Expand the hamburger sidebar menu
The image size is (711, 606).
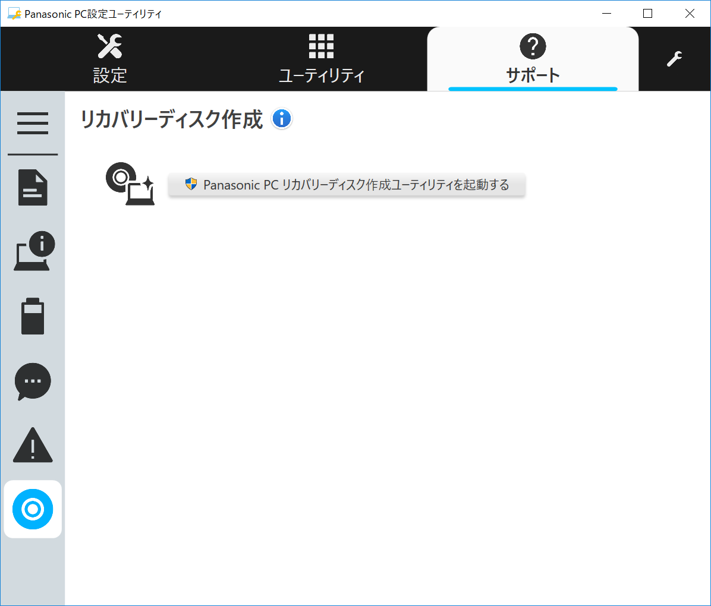[x=33, y=124]
